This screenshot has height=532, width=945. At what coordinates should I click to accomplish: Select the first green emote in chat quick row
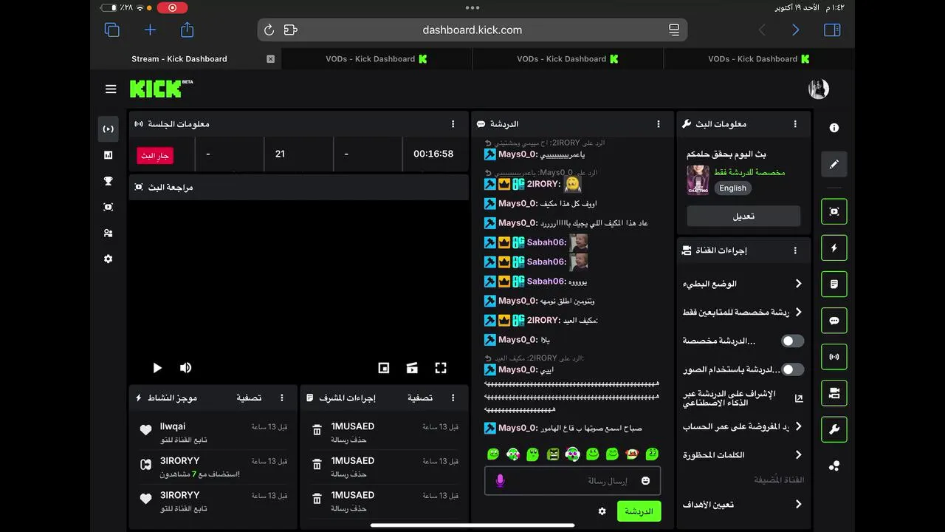pyautogui.click(x=493, y=454)
